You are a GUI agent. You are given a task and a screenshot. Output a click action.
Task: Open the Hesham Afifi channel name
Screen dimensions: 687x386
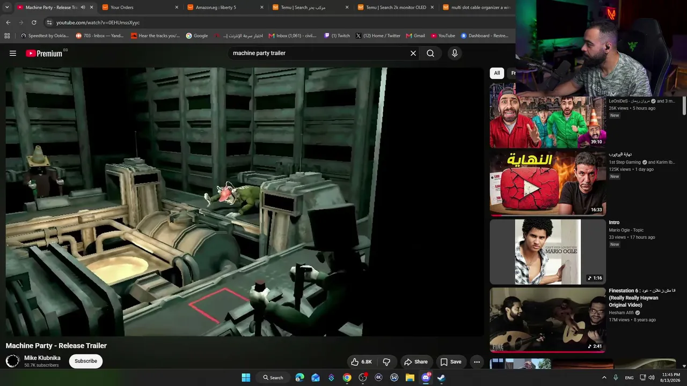tap(622, 313)
